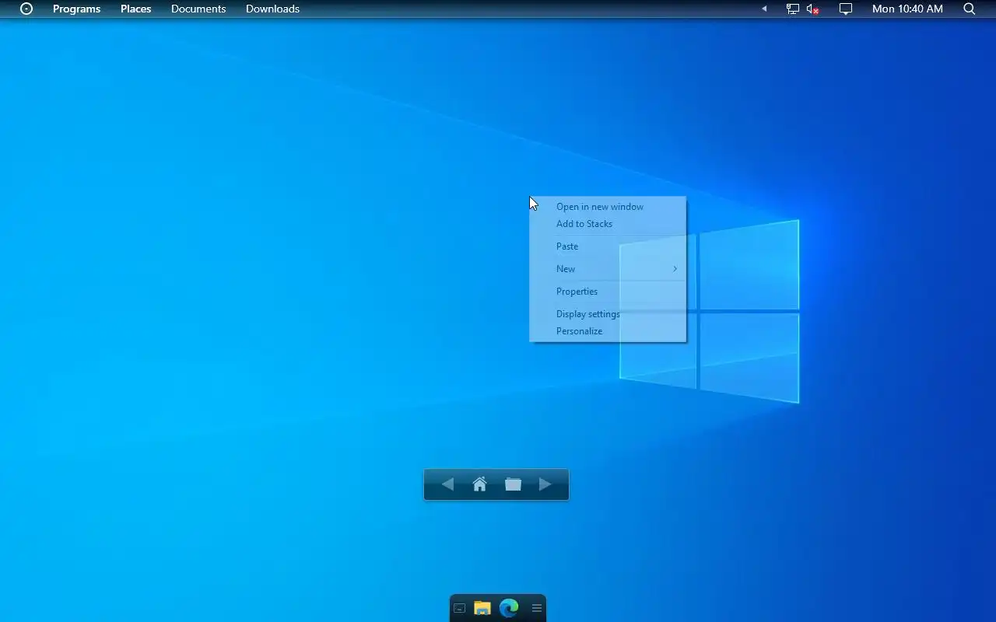The width and height of the screenshot is (996, 622).
Task: Unmute the speaker volume icon
Action: (x=812, y=9)
